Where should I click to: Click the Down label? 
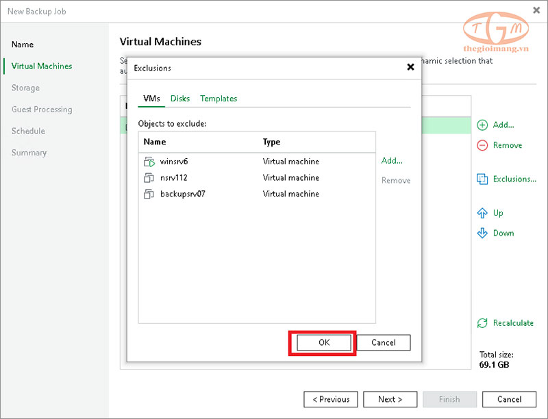tap(503, 233)
